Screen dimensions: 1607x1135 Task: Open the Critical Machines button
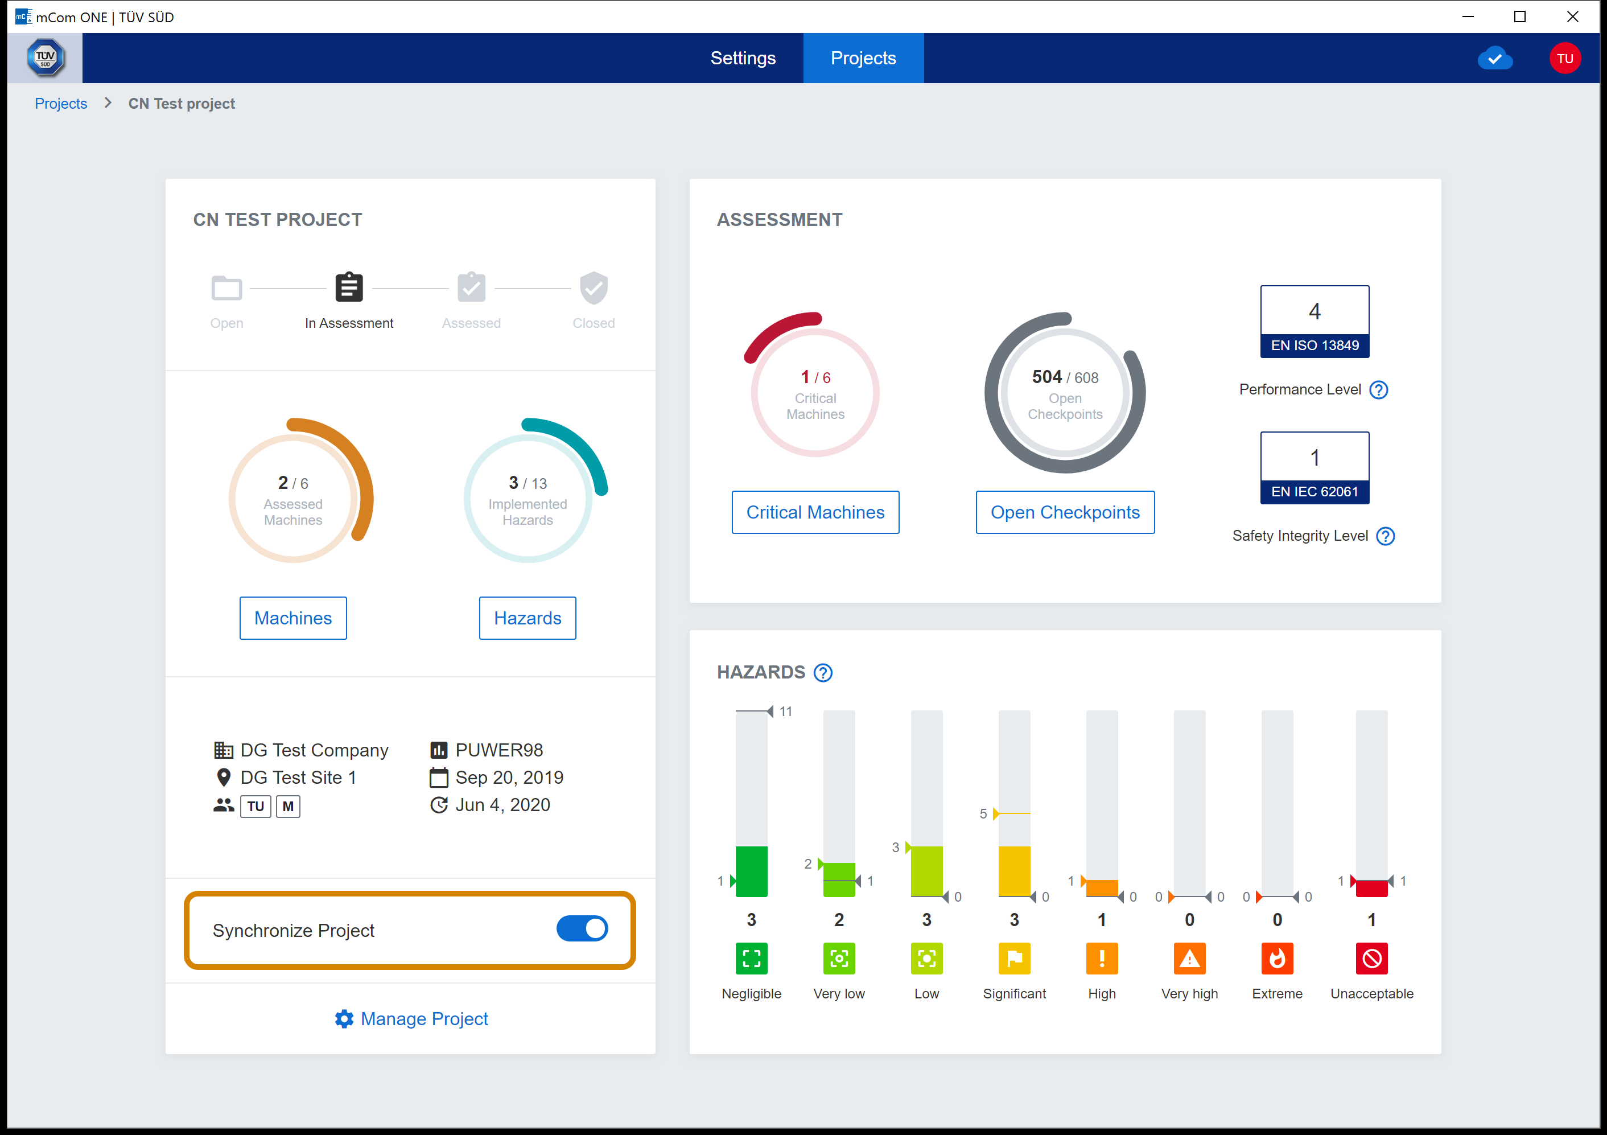click(x=815, y=512)
